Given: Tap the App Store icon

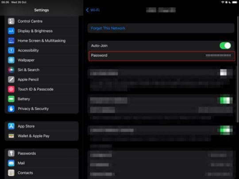Looking at the screenshot, I should coord(11,126).
